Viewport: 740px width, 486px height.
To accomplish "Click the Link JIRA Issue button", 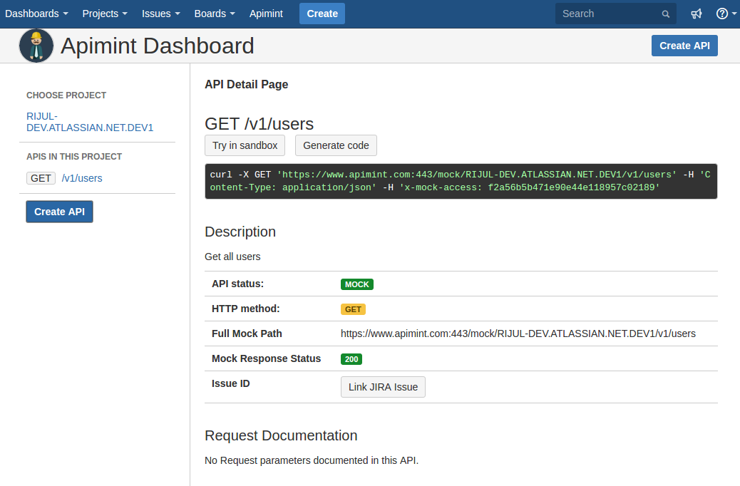I will (384, 387).
